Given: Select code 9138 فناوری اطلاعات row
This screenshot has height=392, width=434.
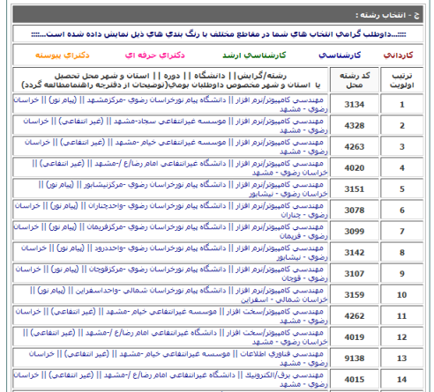Looking at the screenshot, I should [355, 358].
